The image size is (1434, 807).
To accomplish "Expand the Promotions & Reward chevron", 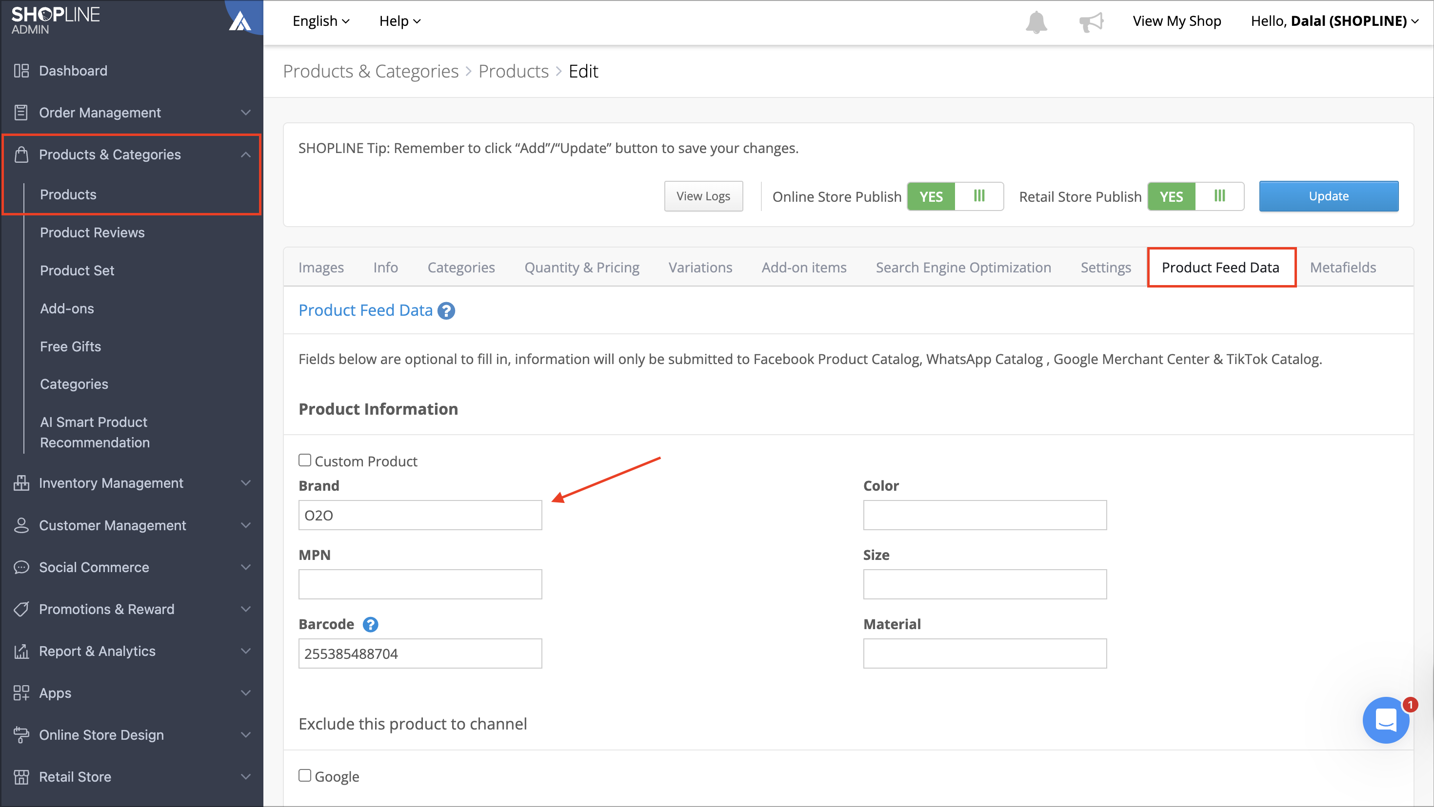I will point(245,609).
